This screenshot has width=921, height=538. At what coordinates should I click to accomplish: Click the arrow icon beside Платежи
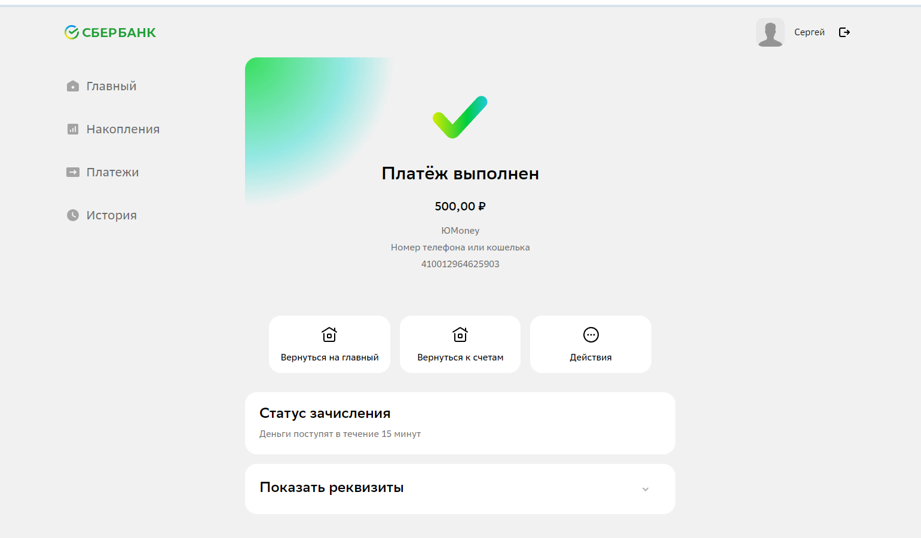pos(73,172)
